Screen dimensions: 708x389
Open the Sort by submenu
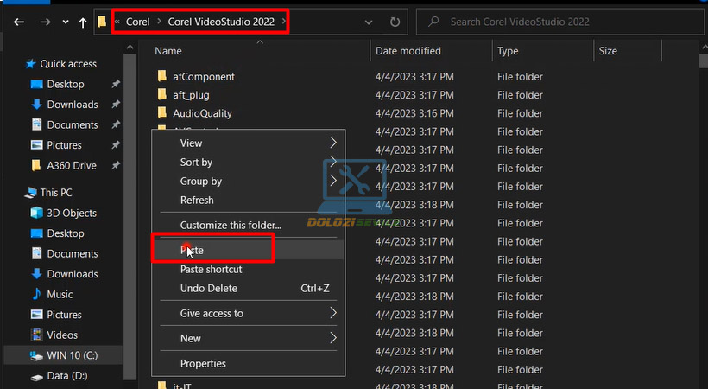[249, 162]
